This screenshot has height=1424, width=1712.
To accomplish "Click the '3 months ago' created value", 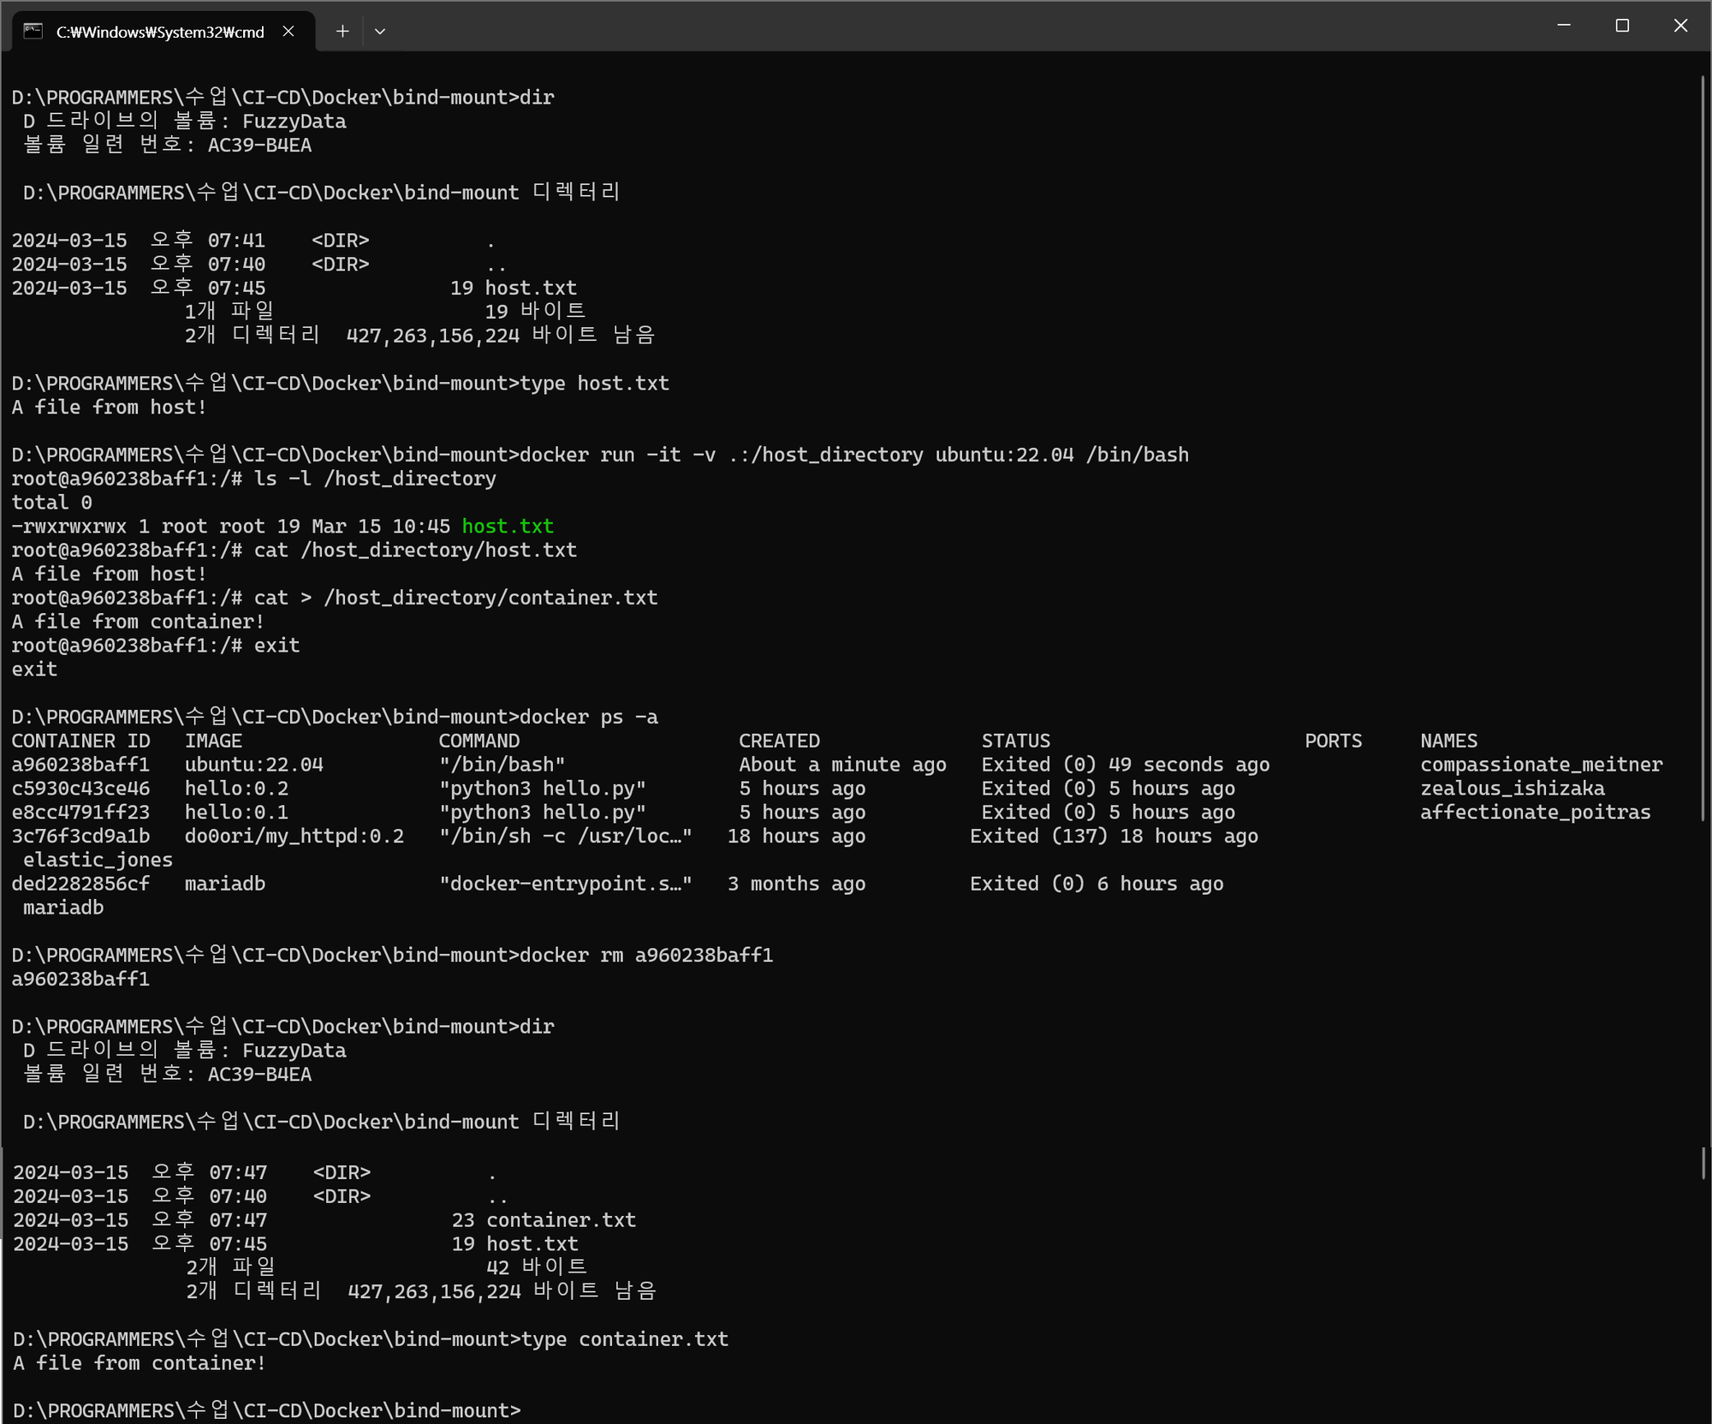I will 796,884.
